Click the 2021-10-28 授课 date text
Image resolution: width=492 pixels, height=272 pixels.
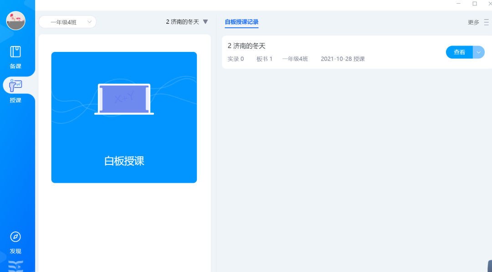343,58
